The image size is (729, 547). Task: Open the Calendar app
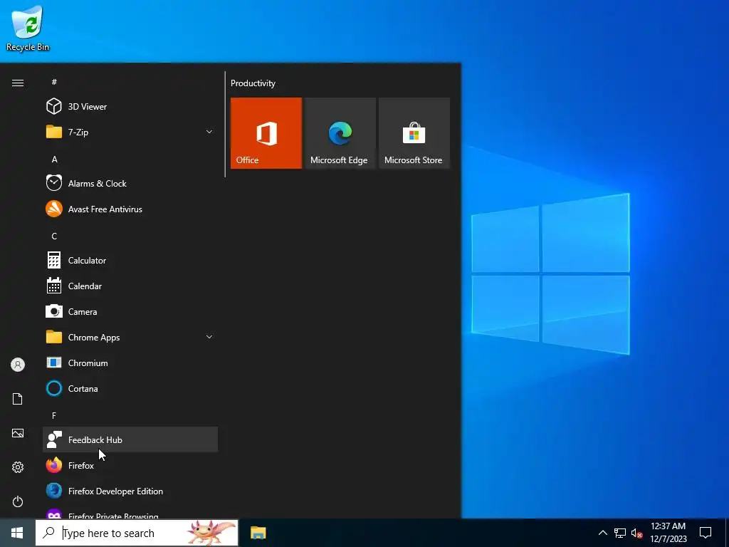(x=130, y=286)
